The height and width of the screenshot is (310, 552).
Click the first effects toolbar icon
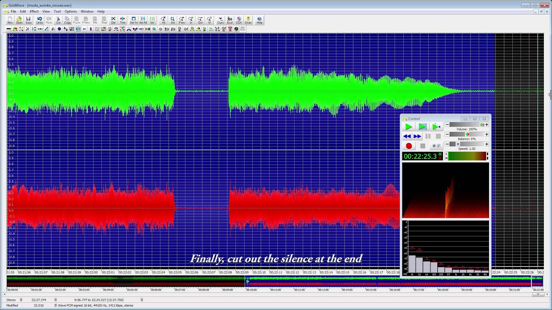pos(9,29)
